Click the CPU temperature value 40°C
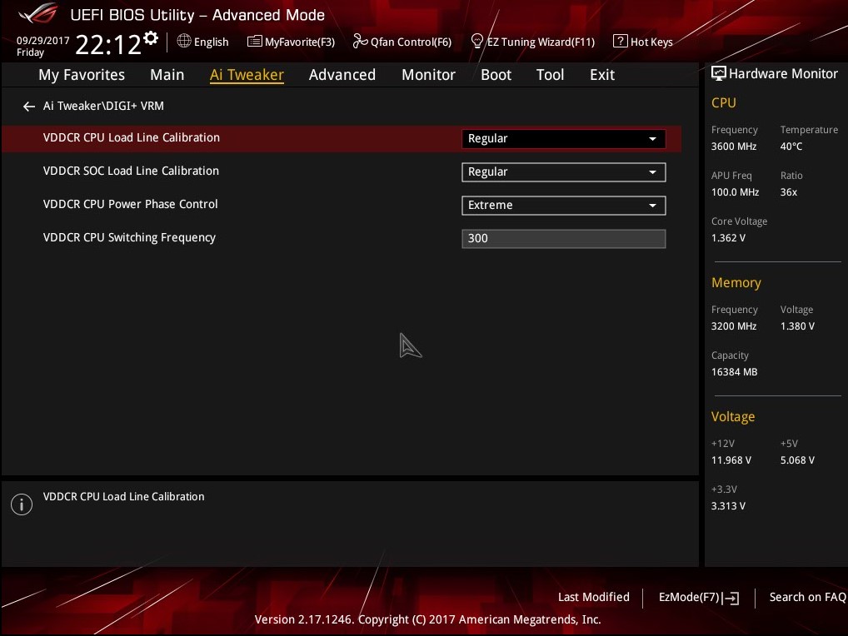 coord(791,147)
